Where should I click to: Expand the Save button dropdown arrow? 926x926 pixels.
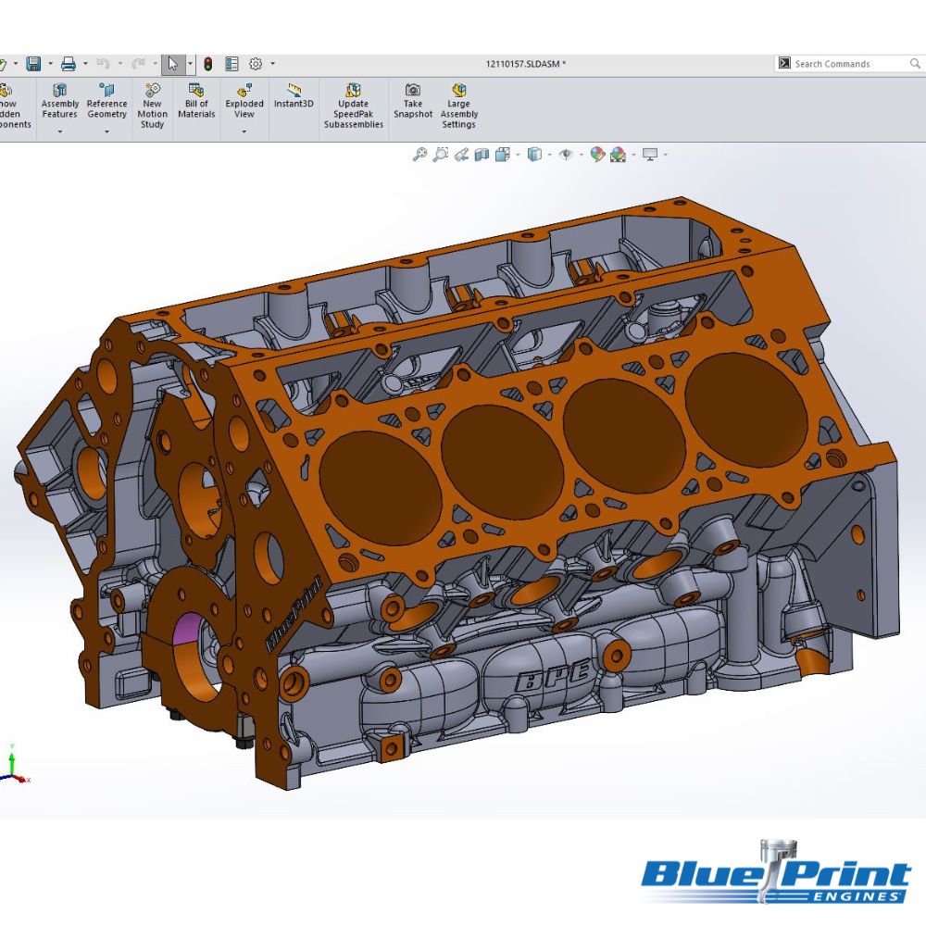click(x=50, y=63)
